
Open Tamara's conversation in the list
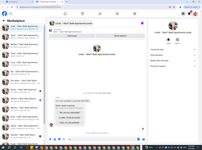coord(21,100)
